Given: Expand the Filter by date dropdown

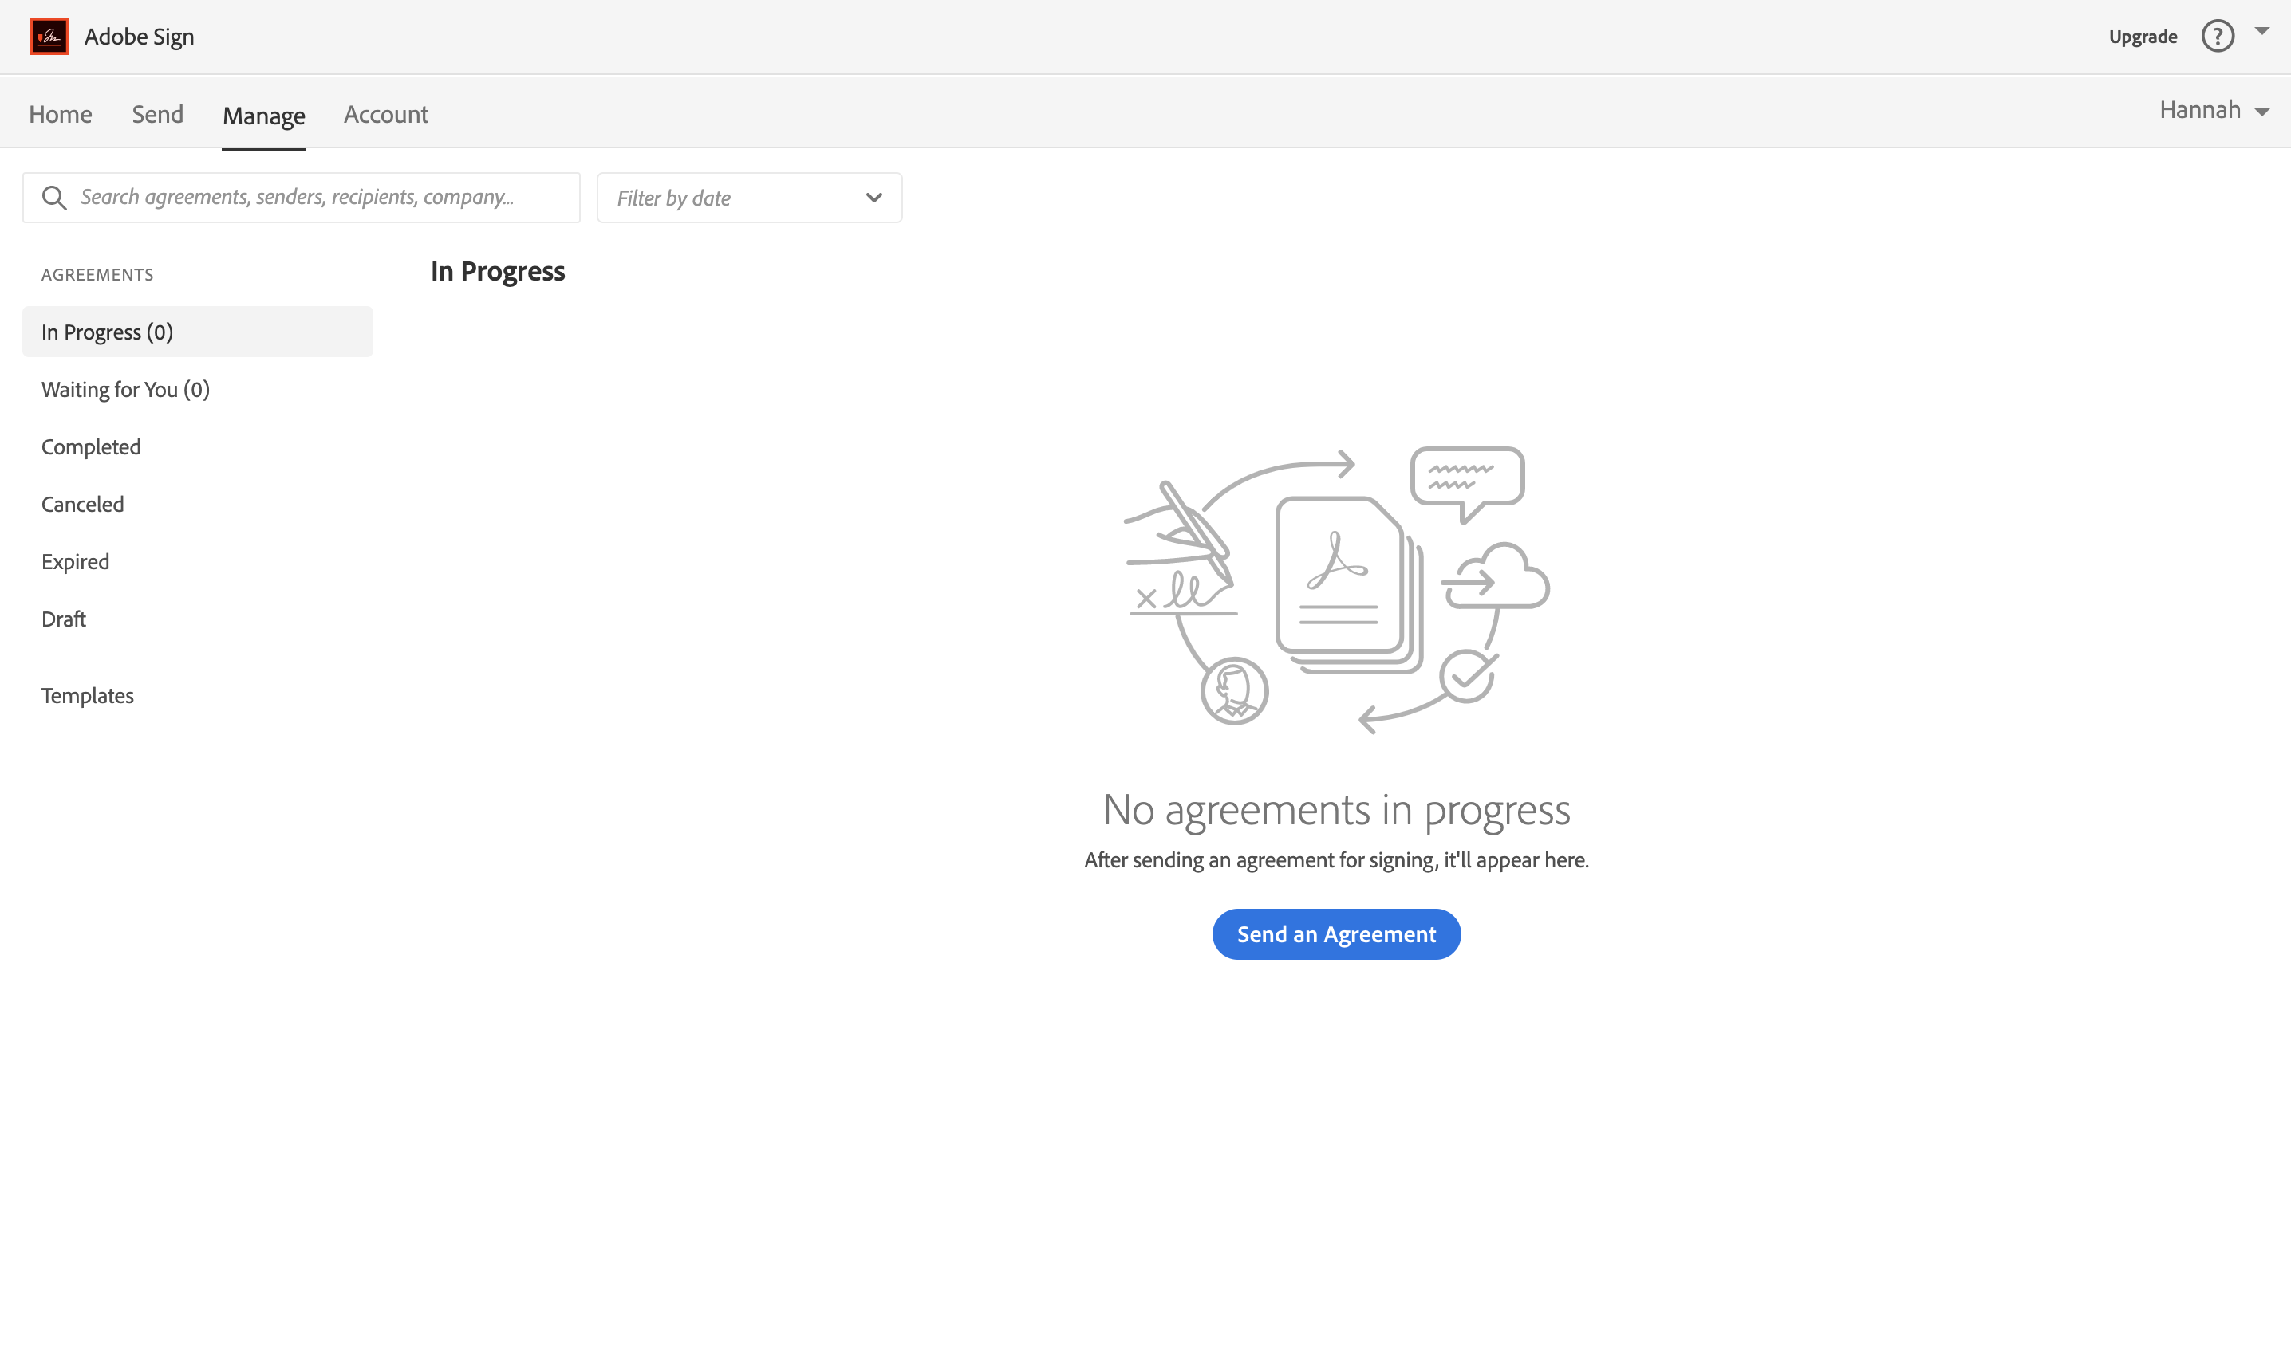Looking at the screenshot, I should tap(749, 198).
